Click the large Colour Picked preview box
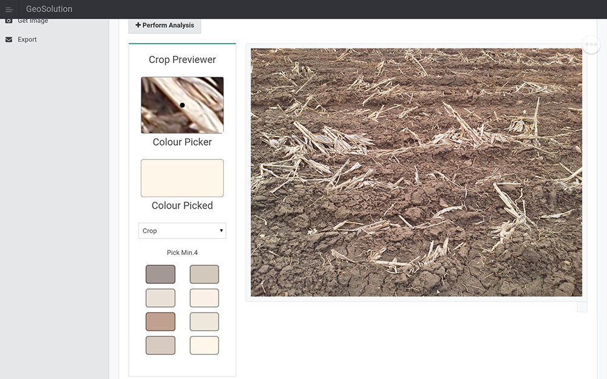607x379 pixels. point(182,178)
